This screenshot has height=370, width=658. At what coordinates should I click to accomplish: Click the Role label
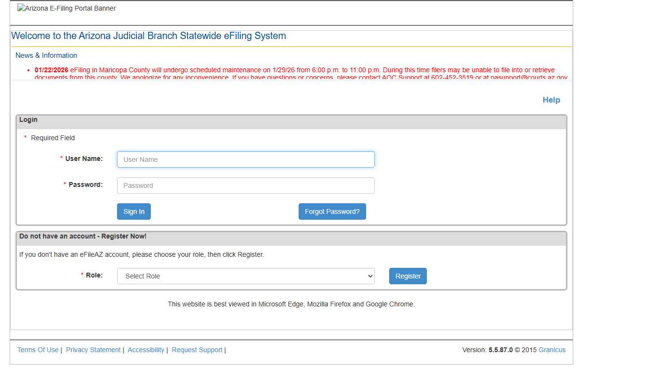point(94,275)
